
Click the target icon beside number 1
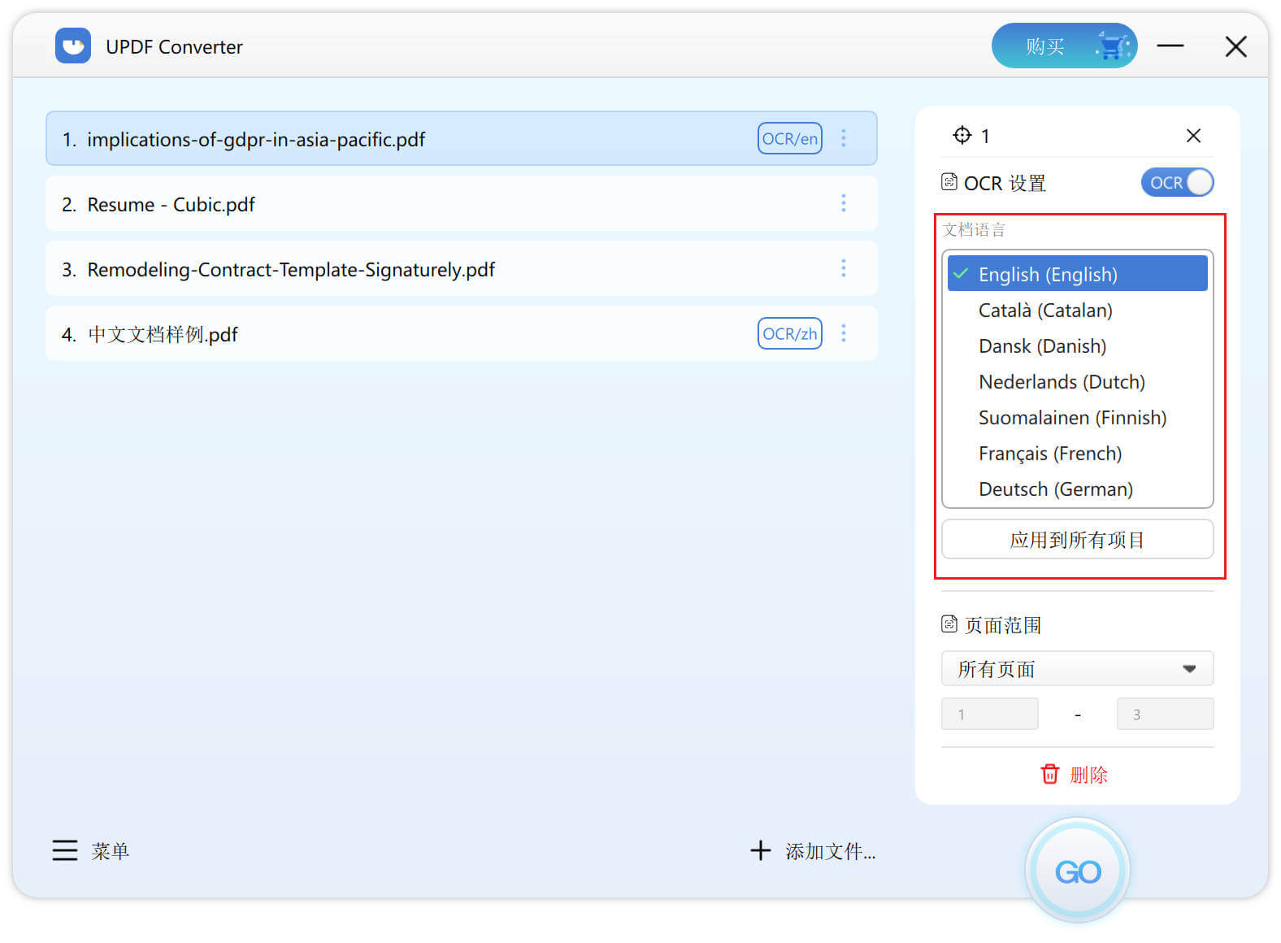click(962, 135)
